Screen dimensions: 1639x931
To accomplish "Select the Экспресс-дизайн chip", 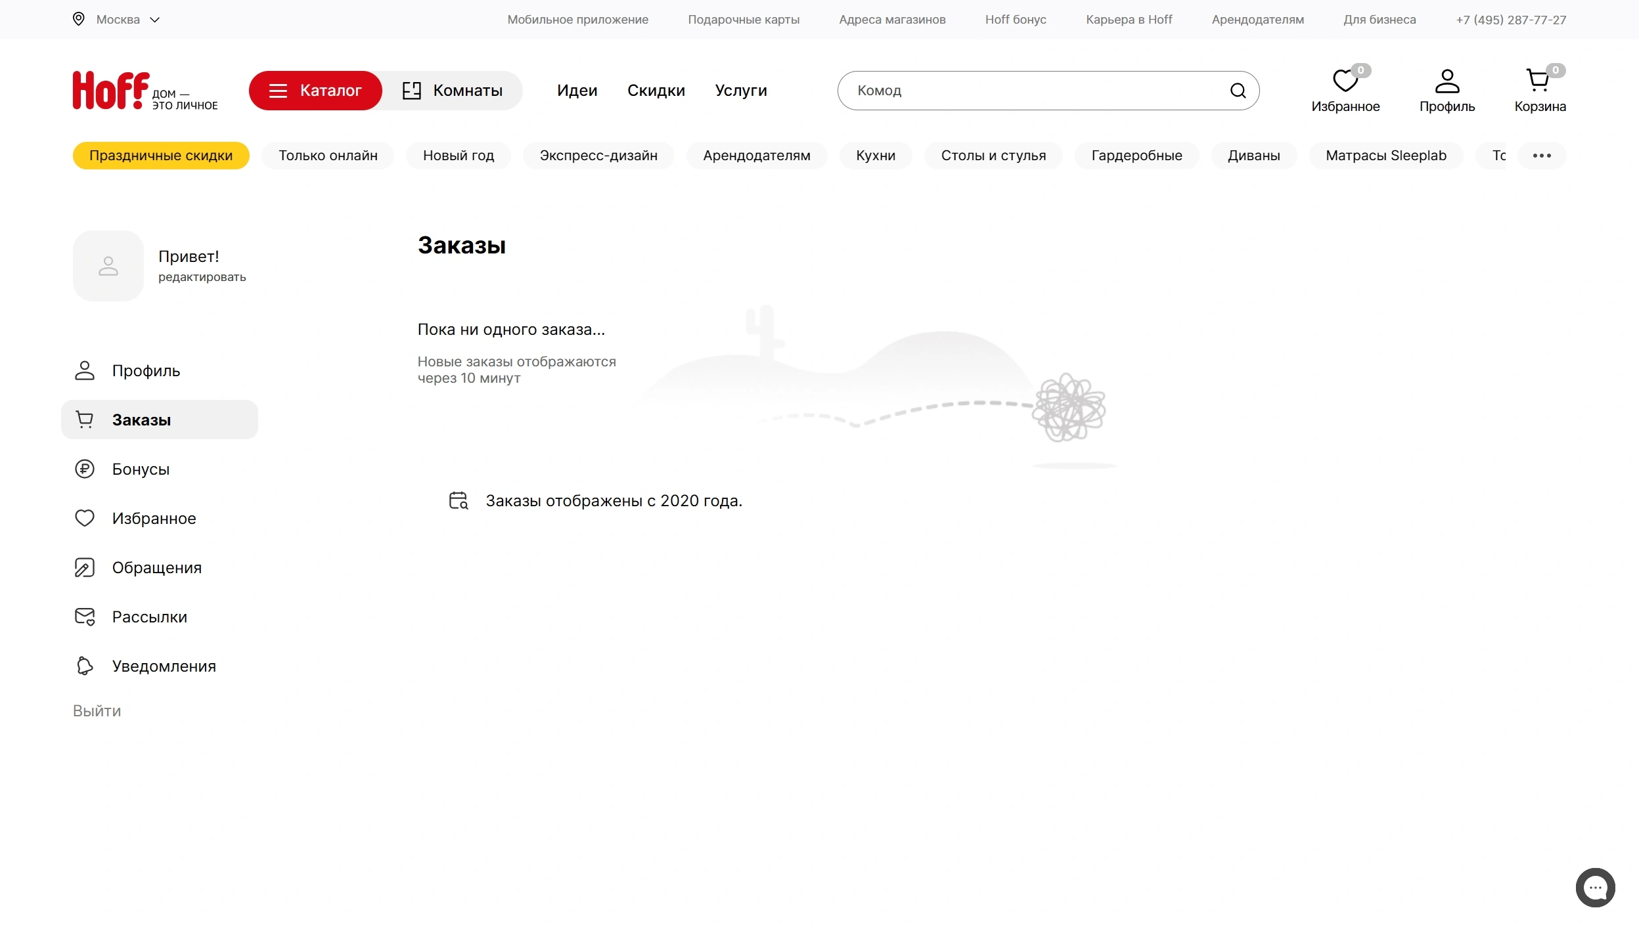I will pyautogui.click(x=598, y=156).
